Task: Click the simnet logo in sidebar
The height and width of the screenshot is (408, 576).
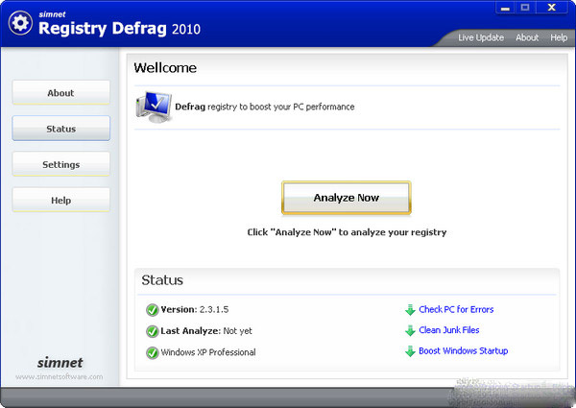Action: [60, 363]
